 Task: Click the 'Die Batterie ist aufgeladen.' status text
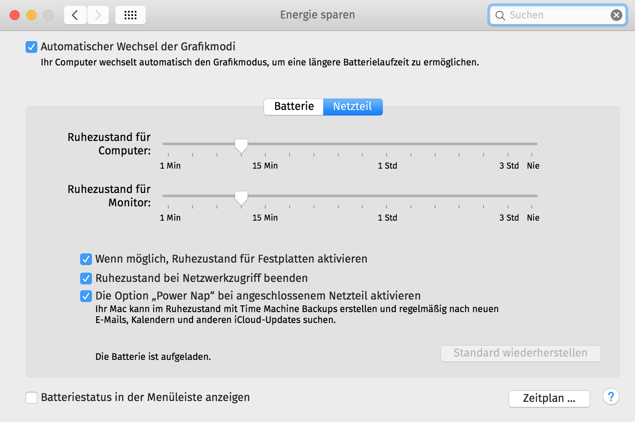pyautogui.click(x=153, y=357)
